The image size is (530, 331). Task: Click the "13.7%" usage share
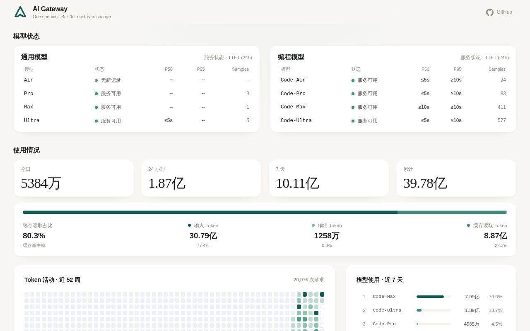495,310
